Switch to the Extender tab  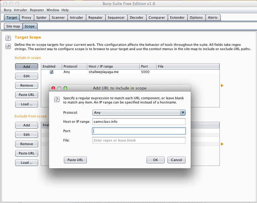click(177, 17)
